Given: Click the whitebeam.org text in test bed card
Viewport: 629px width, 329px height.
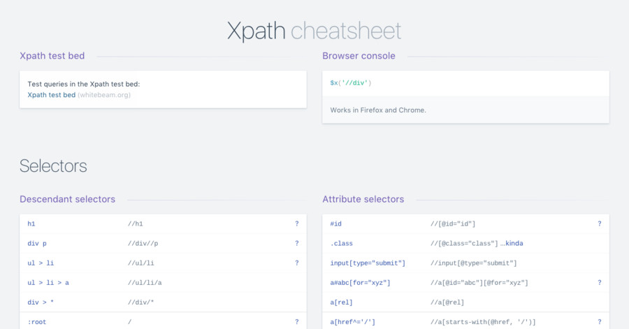Looking at the screenshot, I should [104, 95].
